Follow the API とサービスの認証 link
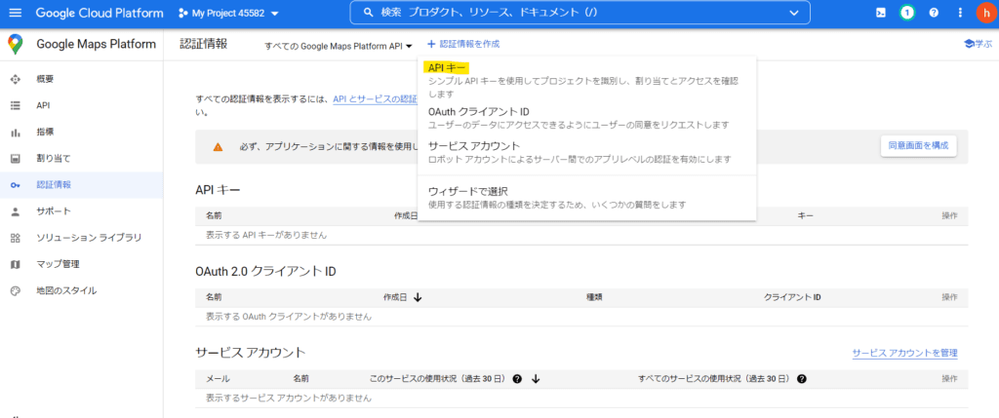Image resolution: width=999 pixels, height=418 pixels. [375, 99]
